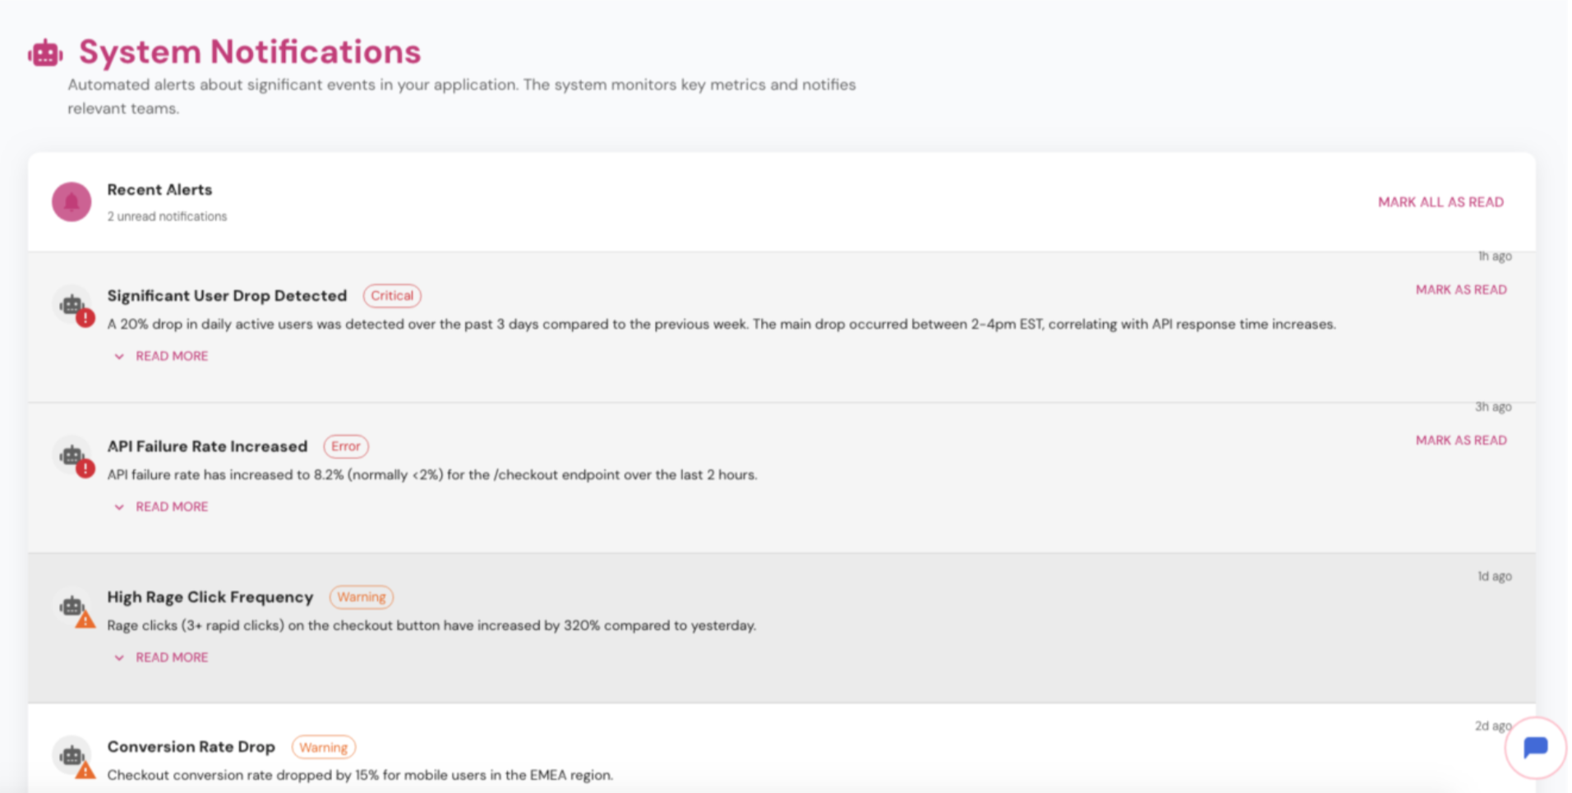Click the Error severity badge
Screen dimensions: 1572x793
[x=346, y=446]
